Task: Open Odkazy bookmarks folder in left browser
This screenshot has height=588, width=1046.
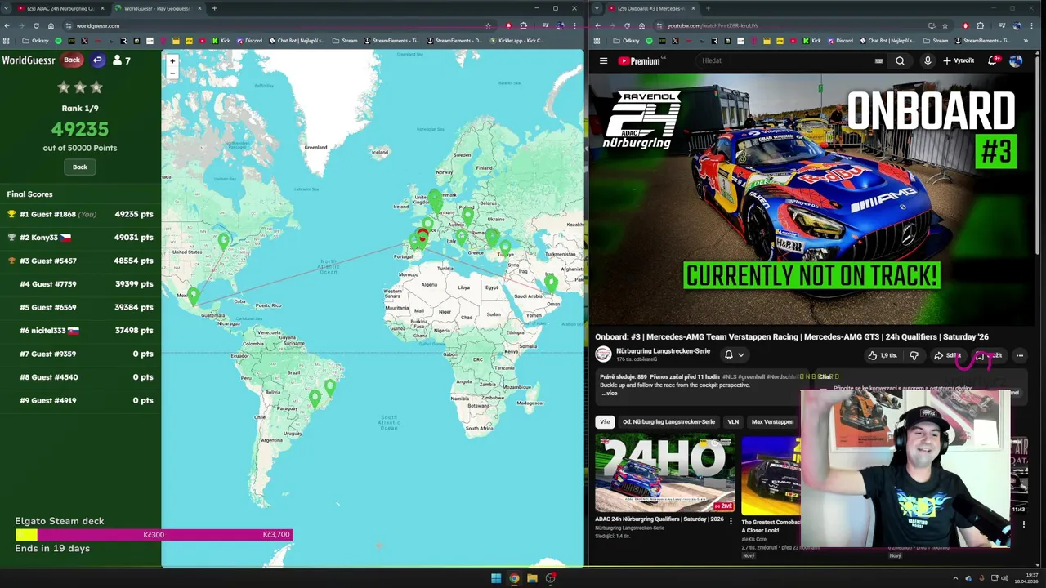Action: (36, 40)
